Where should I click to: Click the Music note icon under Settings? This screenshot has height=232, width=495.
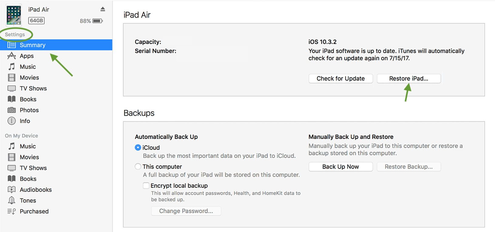12,67
